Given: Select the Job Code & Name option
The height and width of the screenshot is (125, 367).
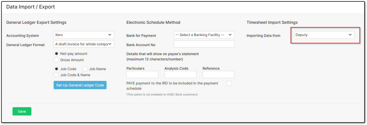Looking at the screenshot, I should tap(57, 75).
